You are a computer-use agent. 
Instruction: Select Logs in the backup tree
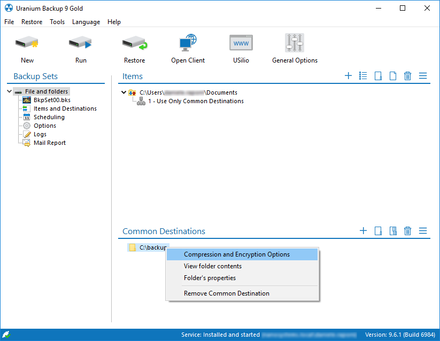(x=40, y=134)
